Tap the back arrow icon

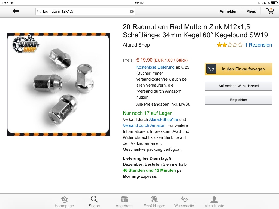(16, 11)
